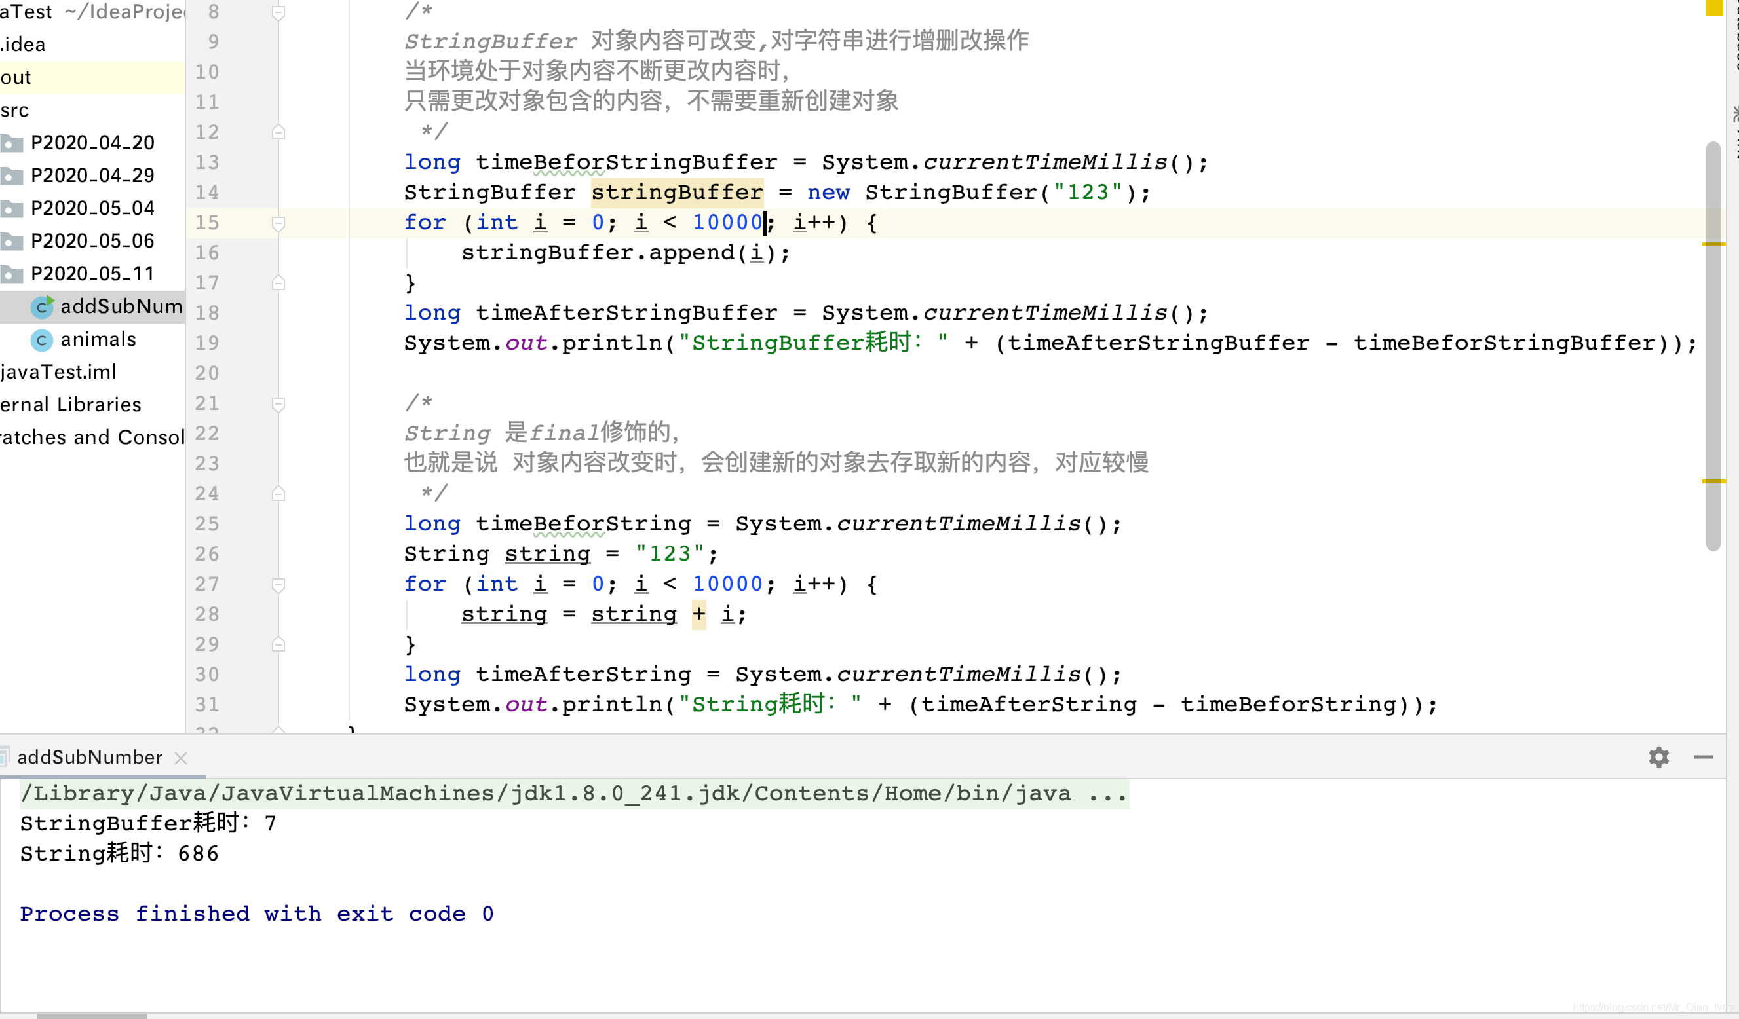Click the upper yellow warning stripe marker
This screenshot has width=1739, height=1019.
(x=1714, y=244)
